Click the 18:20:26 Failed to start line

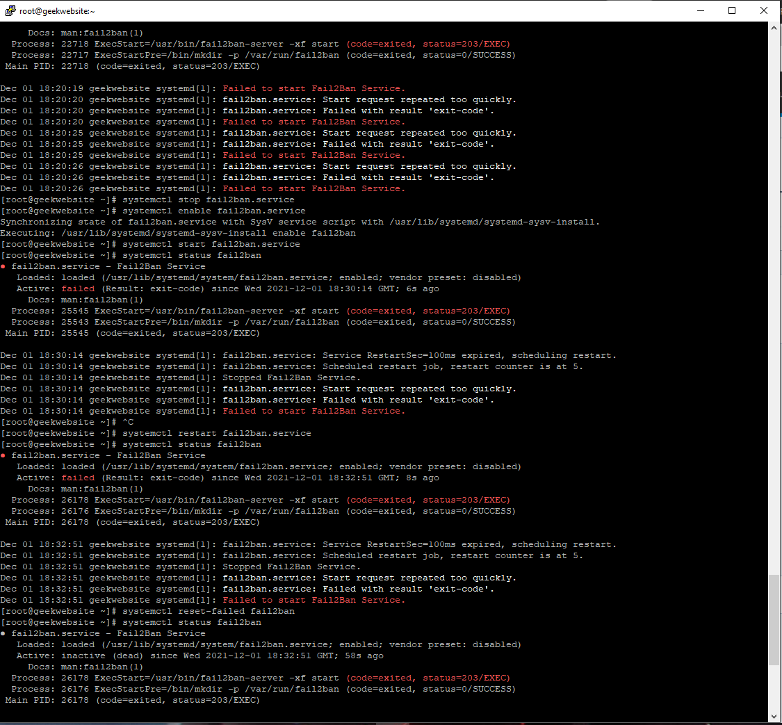pyautogui.click(x=203, y=188)
